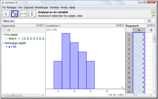Click the histogram bar at 6

click(91, 75)
